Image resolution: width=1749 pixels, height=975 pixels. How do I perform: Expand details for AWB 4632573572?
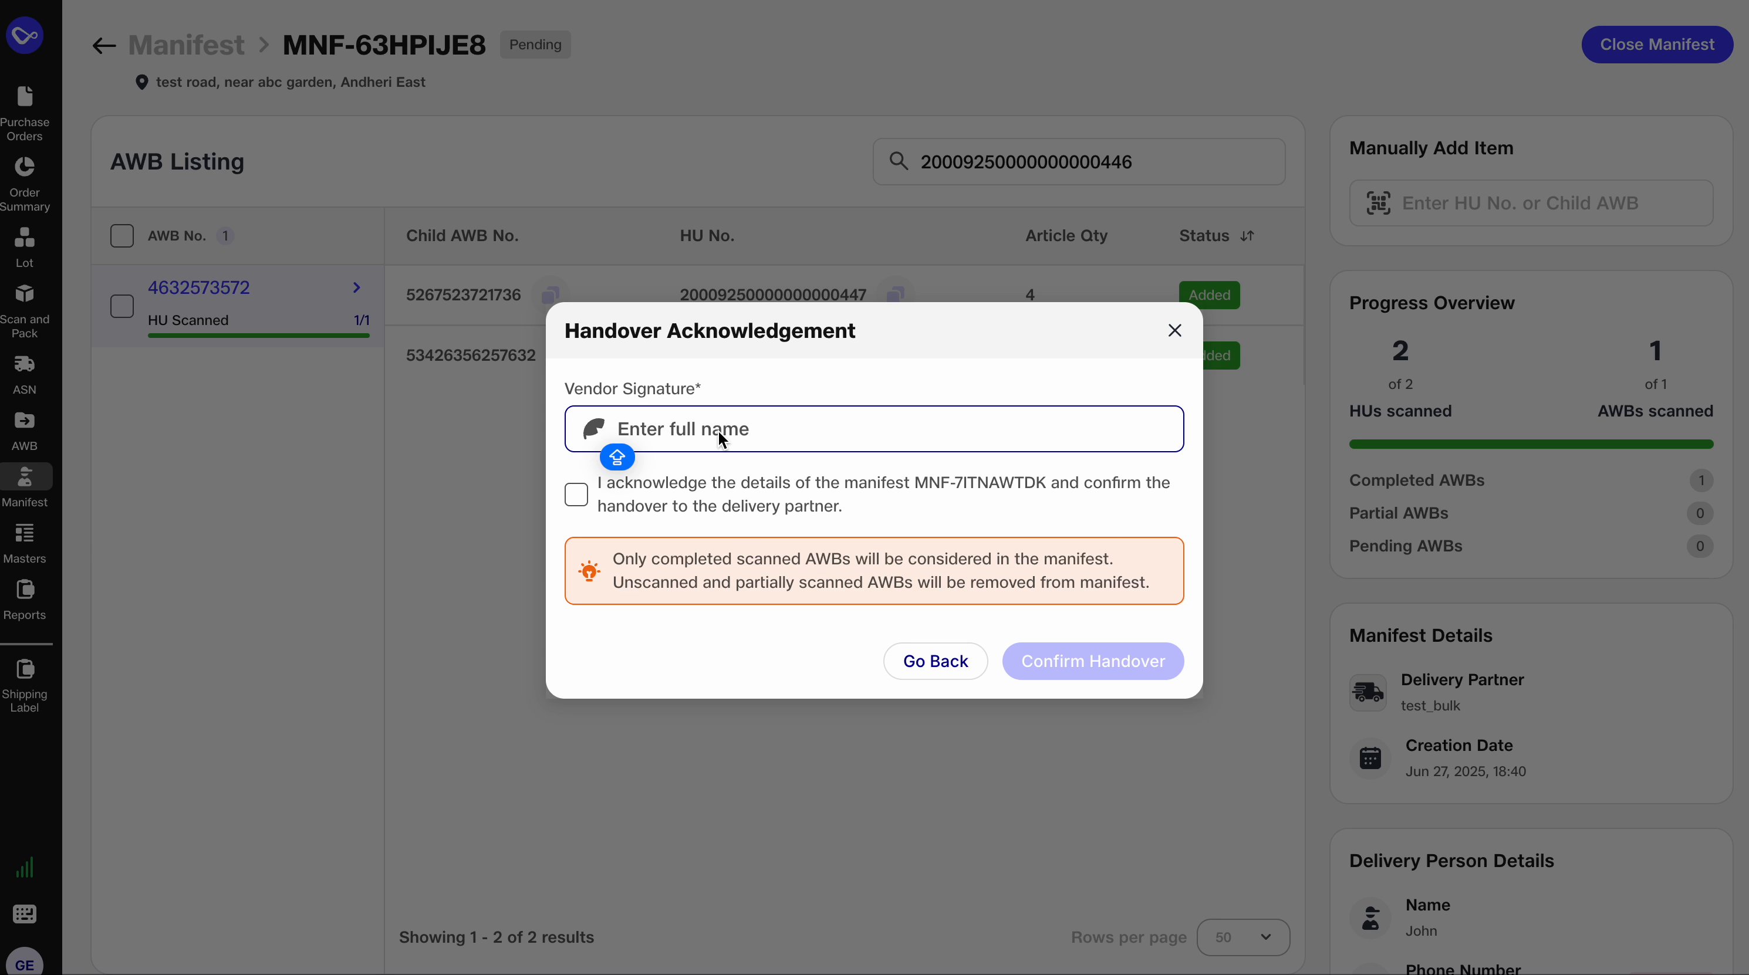click(356, 287)
